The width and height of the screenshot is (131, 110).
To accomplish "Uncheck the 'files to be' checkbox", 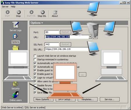I will pyautogui.click(x=35, y=89).
